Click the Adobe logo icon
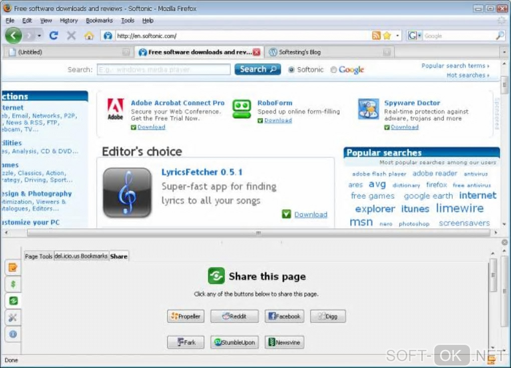511x368 pixels. (115, 109)
